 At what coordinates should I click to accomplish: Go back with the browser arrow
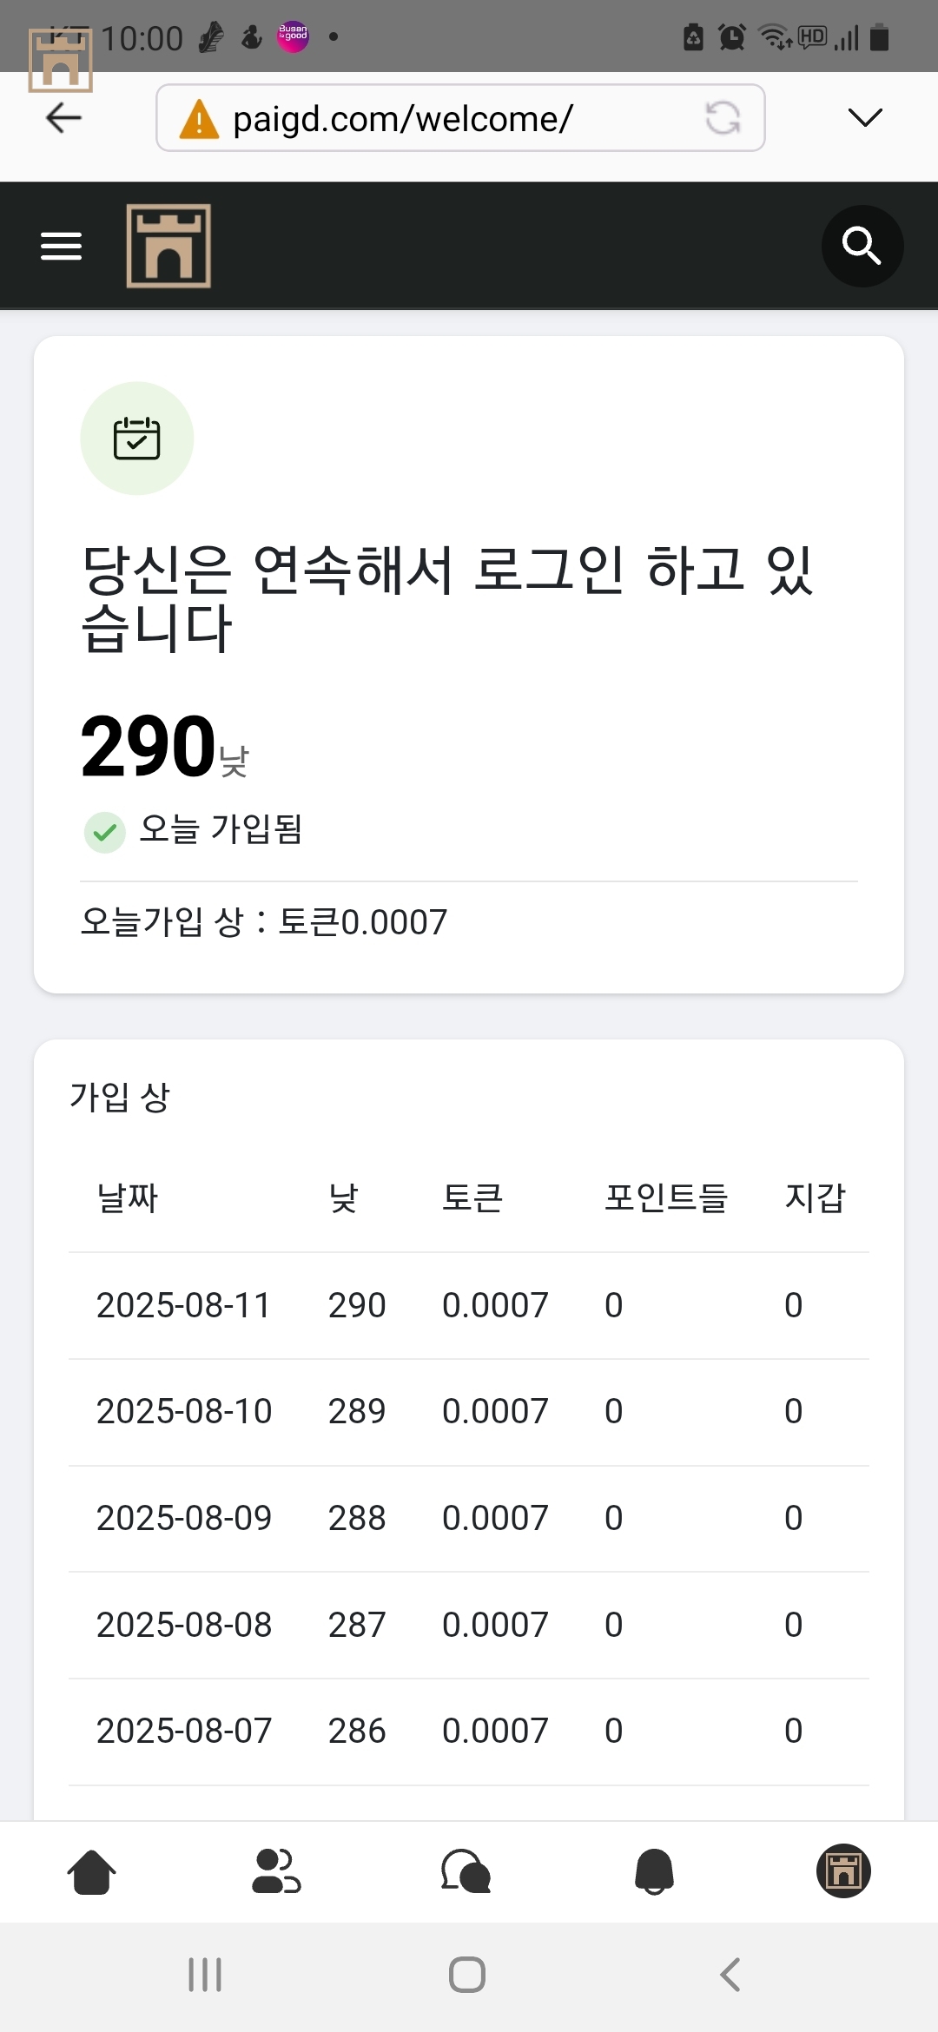[63, 117]
